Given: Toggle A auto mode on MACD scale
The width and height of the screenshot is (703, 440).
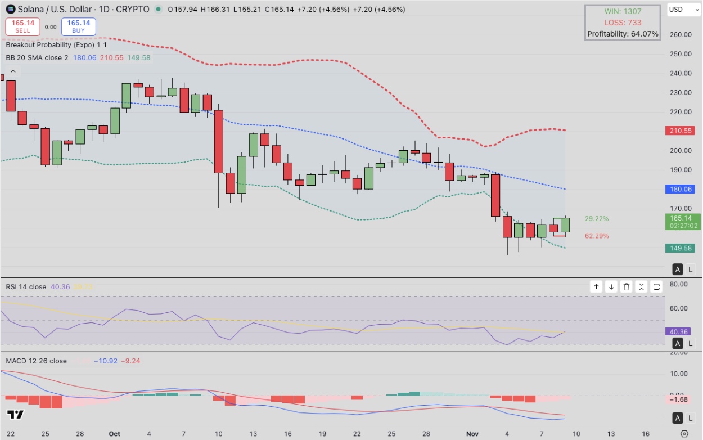Looking at the screenshot, I should click(x=678, y=417).
